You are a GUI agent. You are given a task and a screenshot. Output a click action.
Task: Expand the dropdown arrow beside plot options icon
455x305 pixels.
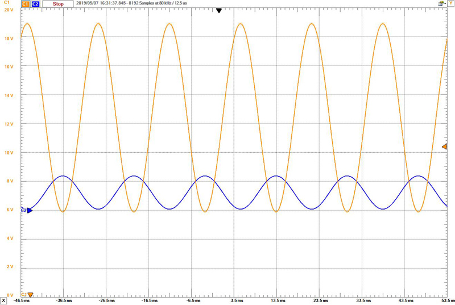[x=445, y=3]
